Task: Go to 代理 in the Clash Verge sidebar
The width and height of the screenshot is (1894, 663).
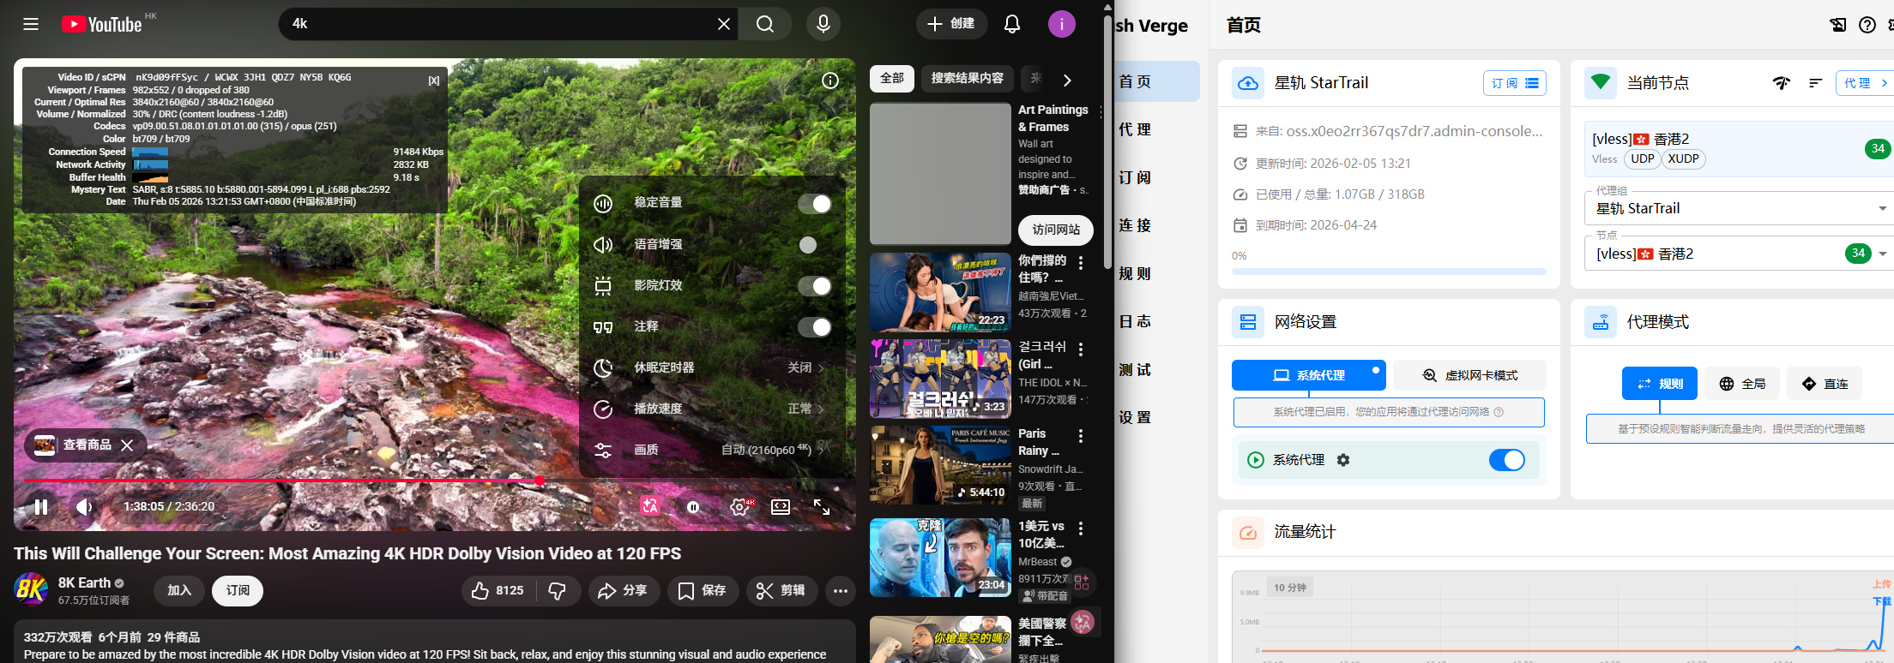Action: [x=1136, y=129]
